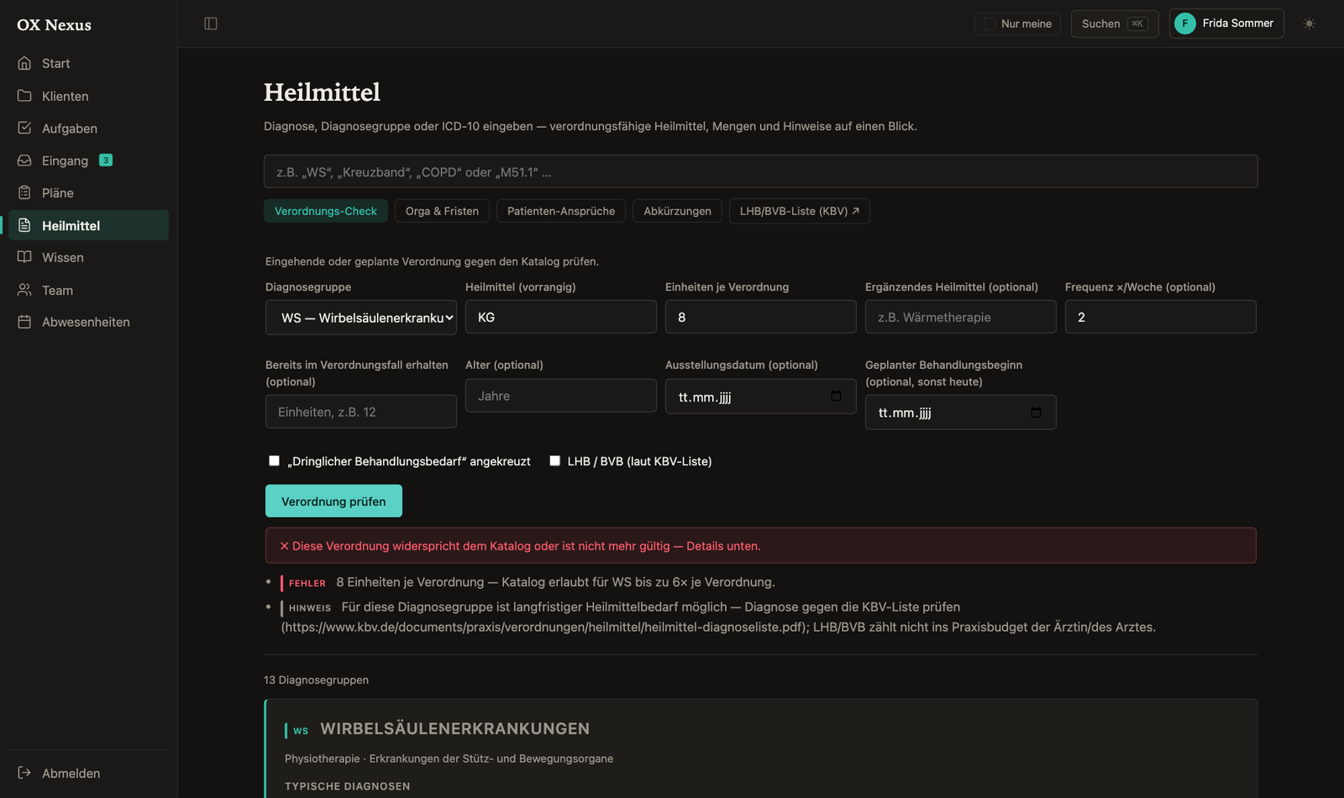
Task: Select the Patienten-Ansprüche tab
Action: pos(561,211)
